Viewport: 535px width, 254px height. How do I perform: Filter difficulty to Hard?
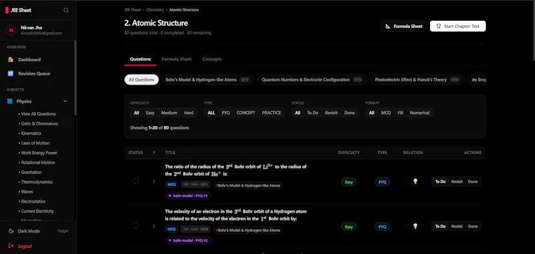(189, 113)
